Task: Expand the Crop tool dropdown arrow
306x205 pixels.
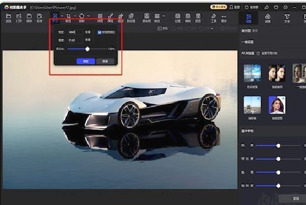Action: [75, 16]
